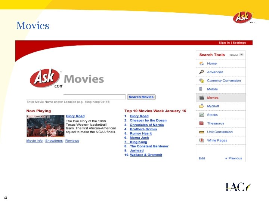Open the Mobile tool link
269x202 pixels.
[212, 89]
